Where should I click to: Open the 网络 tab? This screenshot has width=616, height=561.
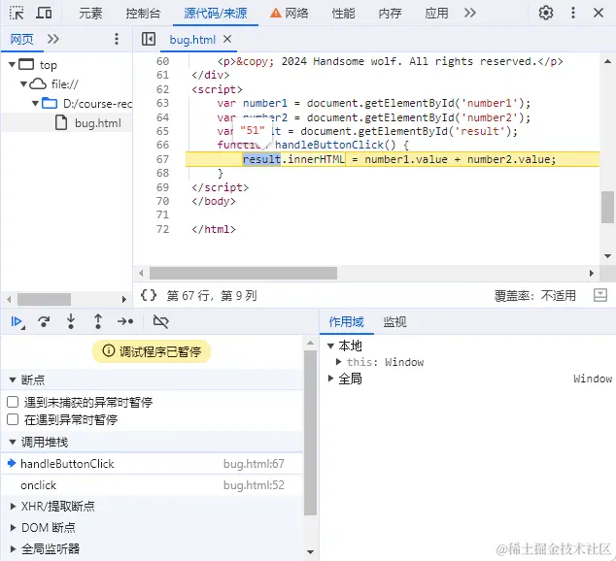coord(290,14)
